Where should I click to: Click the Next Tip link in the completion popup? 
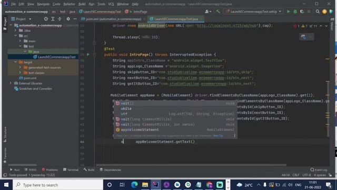(x=218, y=136)
